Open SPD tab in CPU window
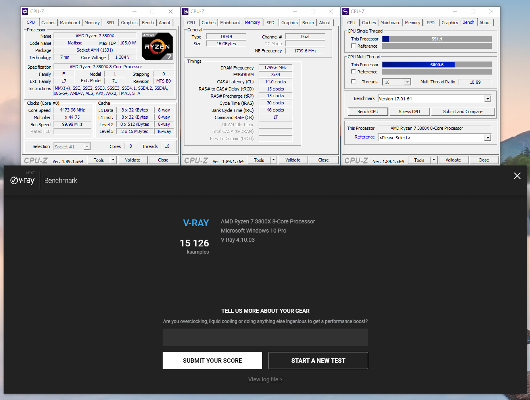This screenshot has width=530, height=400. (110, 23)
